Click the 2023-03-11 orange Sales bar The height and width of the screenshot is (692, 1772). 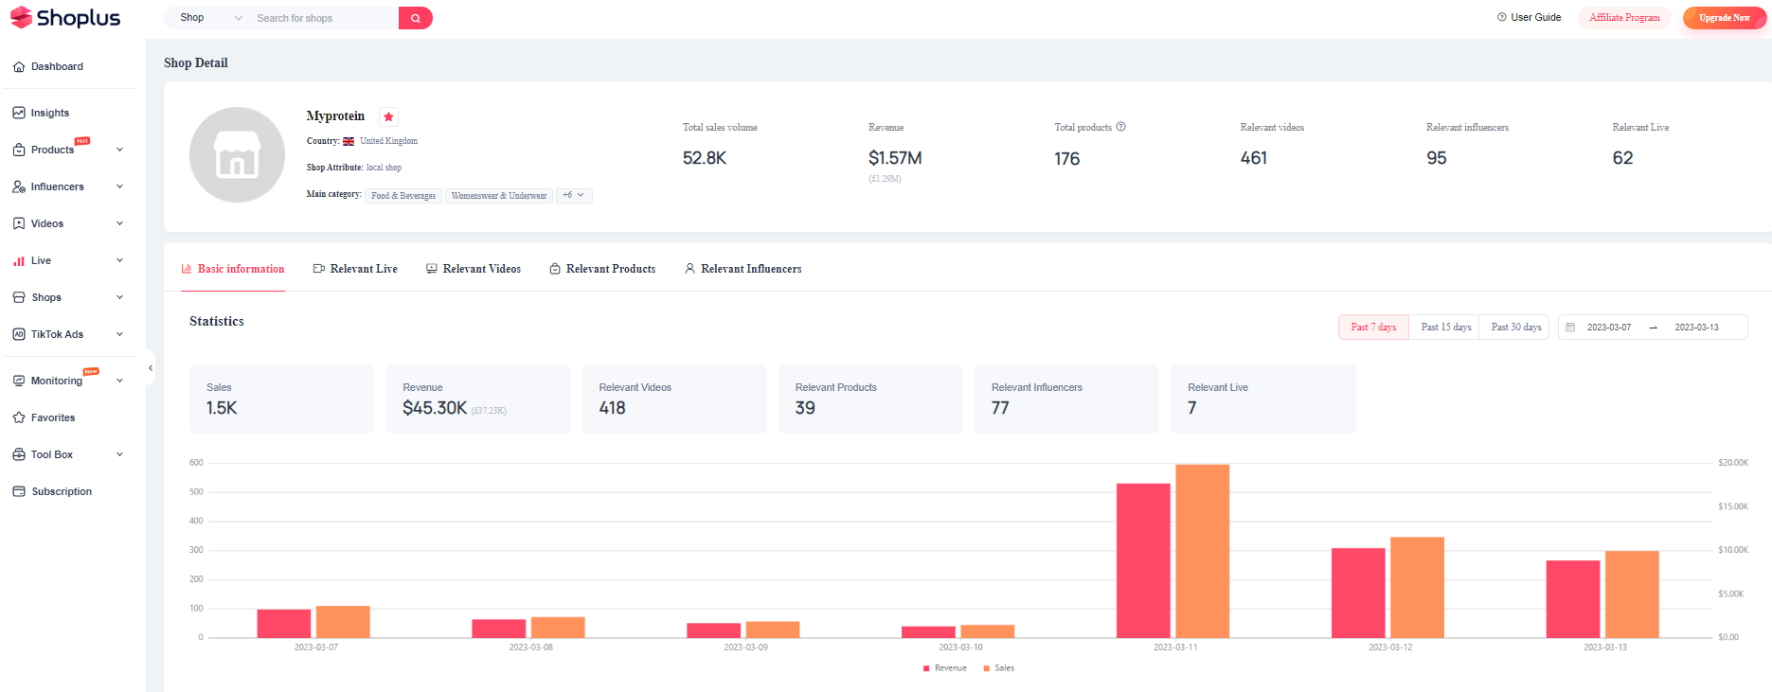1203,551
